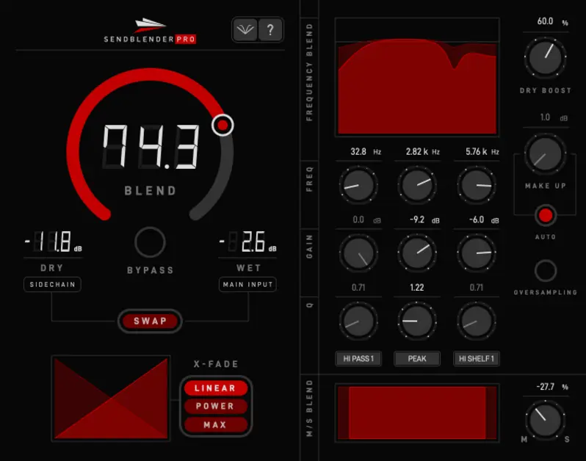This screenshot has width=586, height=461.
Task: Click the -9.2 dB gain knob
Action: 417,253
